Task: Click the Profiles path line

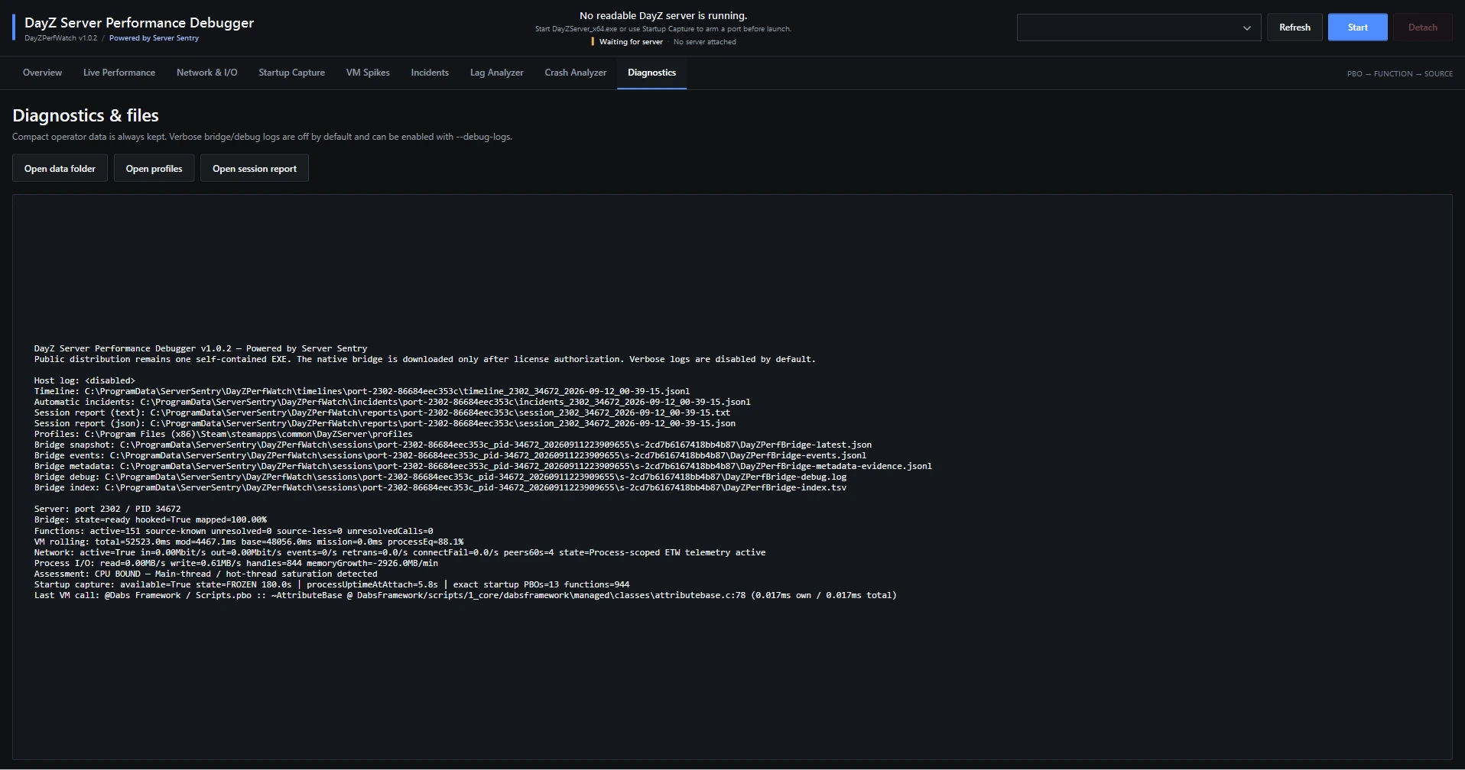Action: tap(223, 434)
